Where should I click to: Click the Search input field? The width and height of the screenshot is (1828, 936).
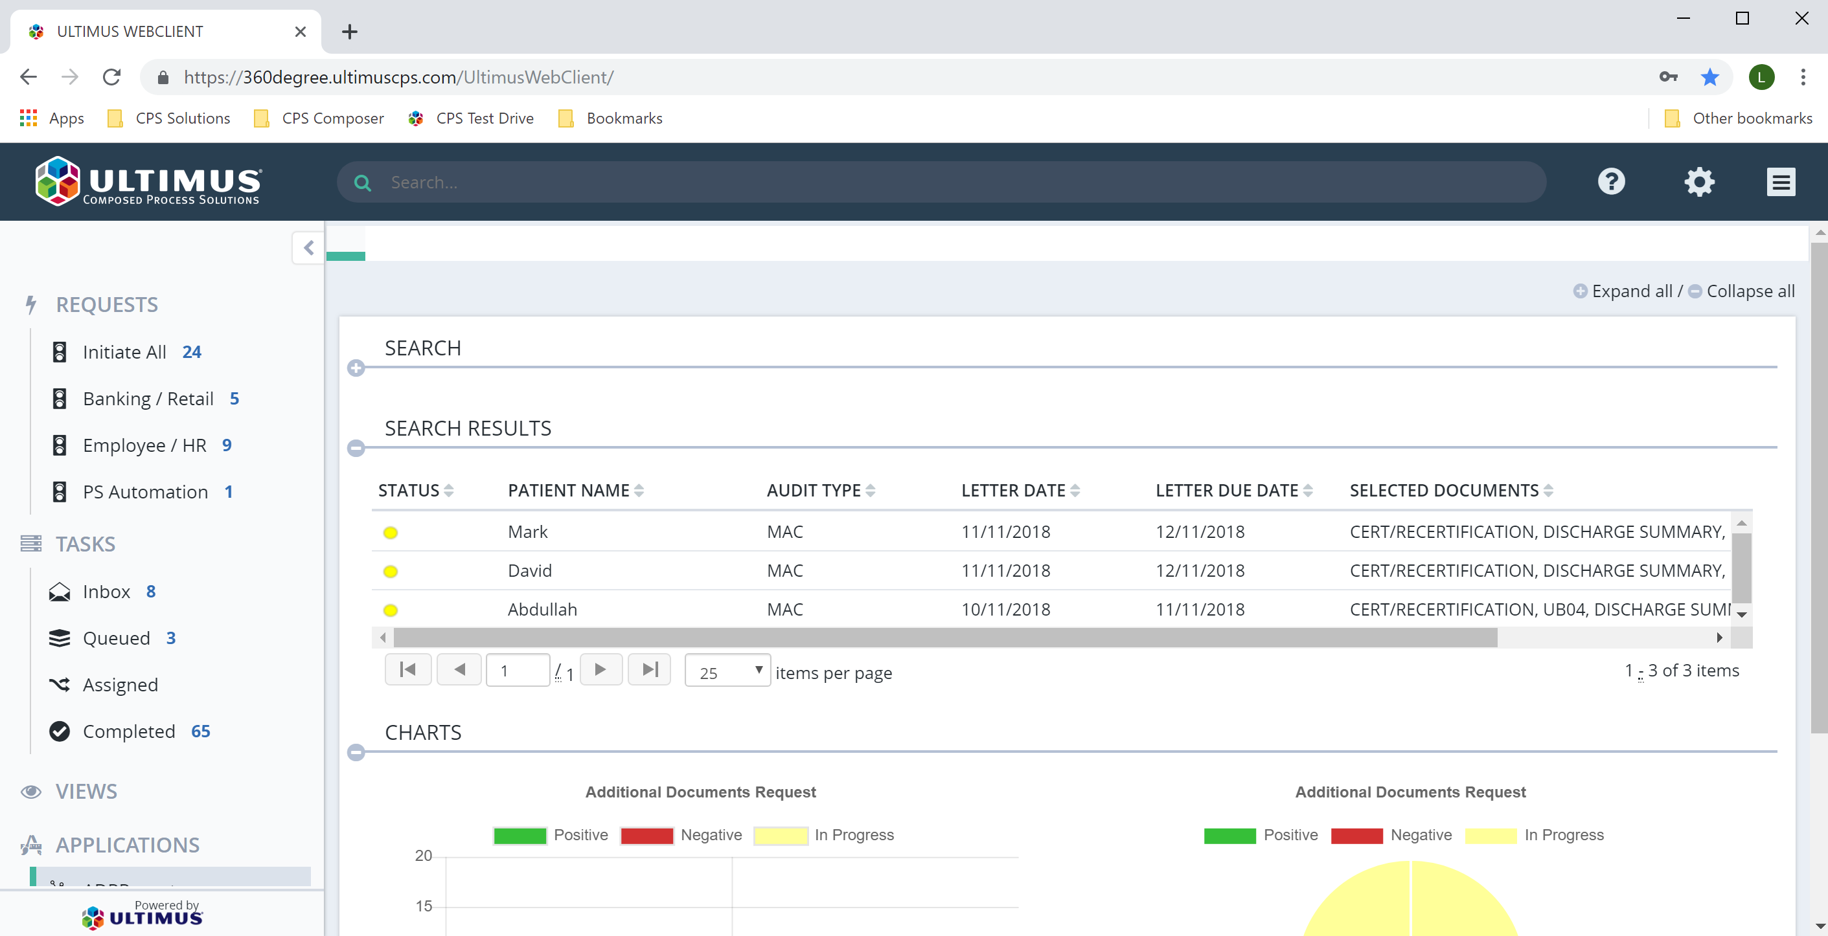[x=941, y=183]
